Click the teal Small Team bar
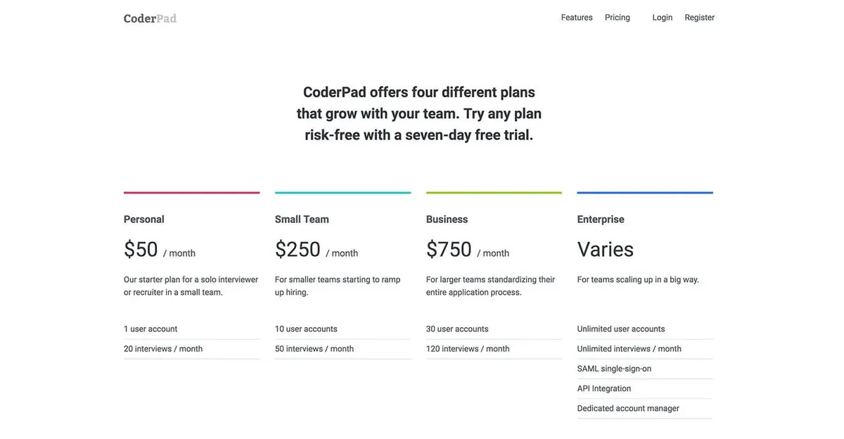844x439 pixels. tap(343, 191)
